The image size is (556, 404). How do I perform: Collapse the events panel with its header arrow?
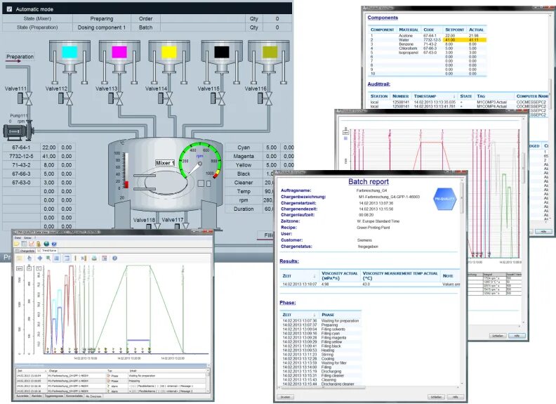point(208,365)
